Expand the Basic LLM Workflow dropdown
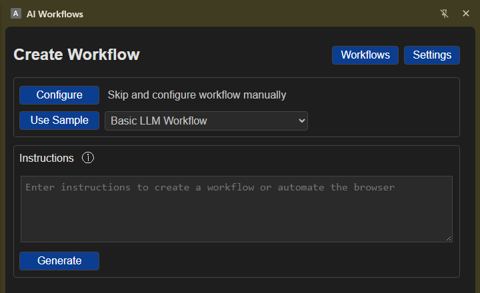This screenshot has width=480, height=293. coord(206,121)
